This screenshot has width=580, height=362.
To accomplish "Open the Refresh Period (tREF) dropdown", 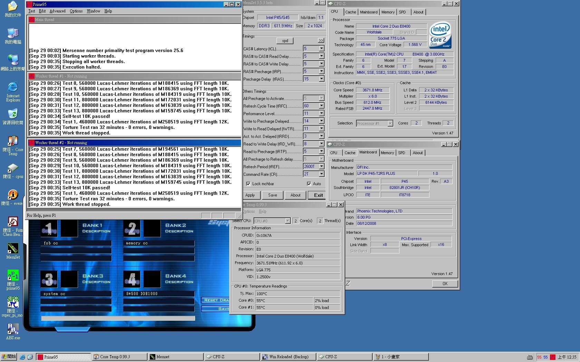I will click(321, 167).
